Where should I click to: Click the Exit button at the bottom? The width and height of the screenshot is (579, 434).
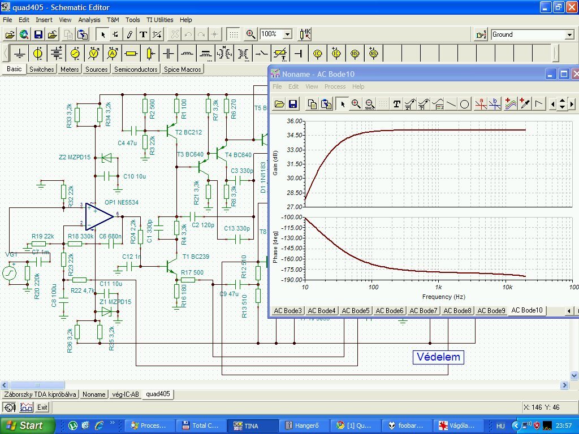[42, 407]
